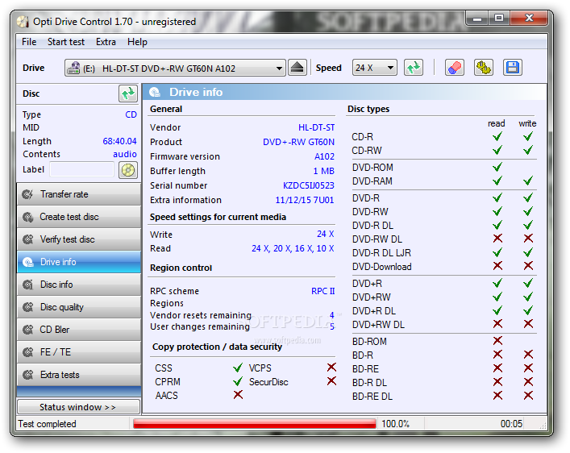Click the VCPS red cross
This screenshot has height=453, width=570.
pos(331,368)
